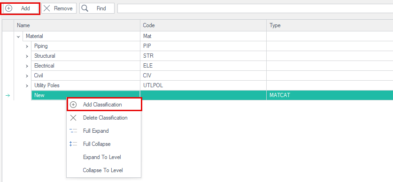The width and height of the screenshot is (393, 182).
Task: Select the Material name cell
Action: [81, 36]
